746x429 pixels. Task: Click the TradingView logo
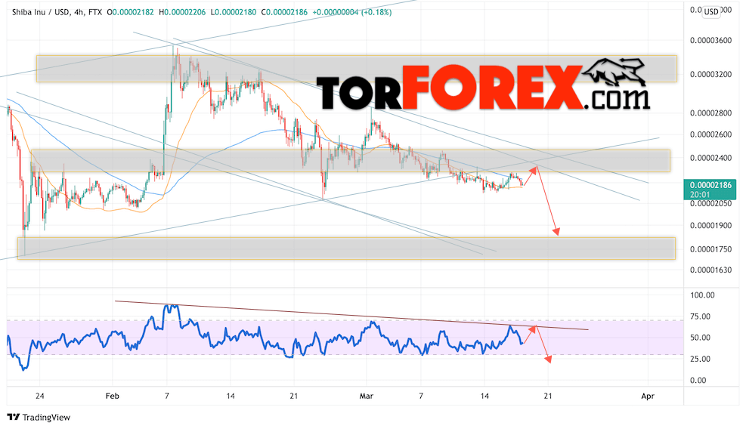point(39,417)
